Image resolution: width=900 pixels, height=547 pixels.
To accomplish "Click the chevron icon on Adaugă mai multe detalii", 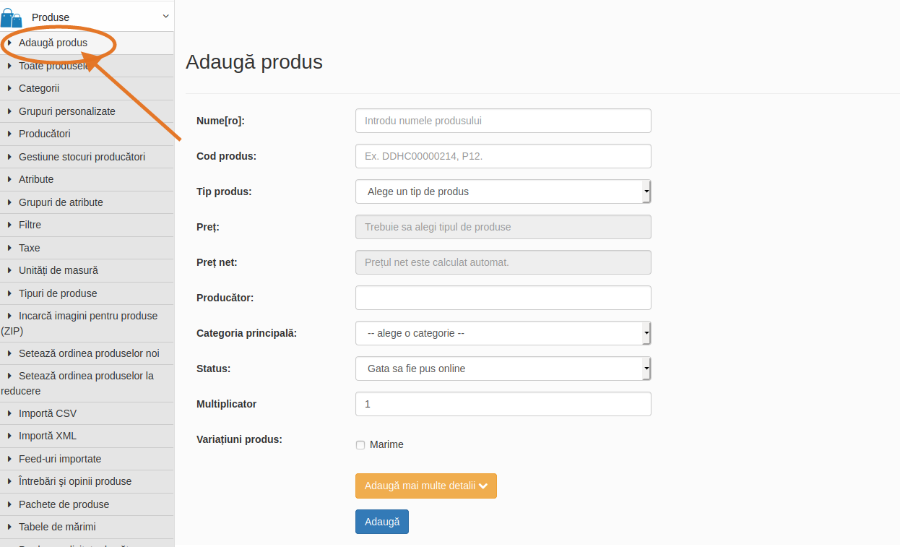I will pyautogui.click(x=483, y=486).
